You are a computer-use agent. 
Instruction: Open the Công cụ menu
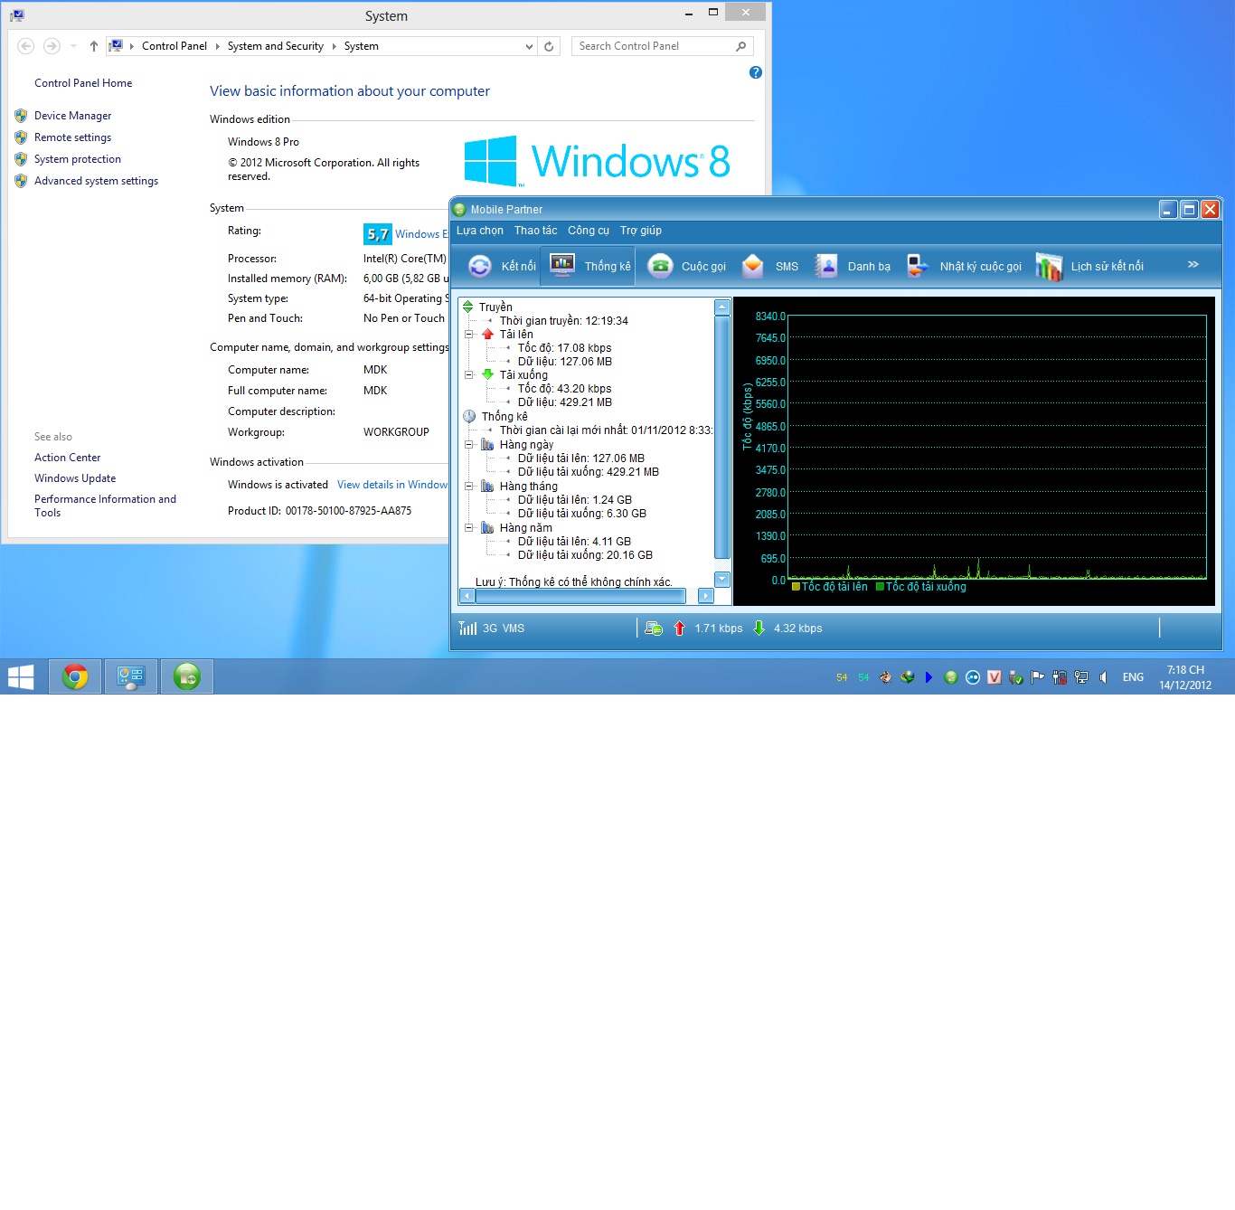pos(588,231)
